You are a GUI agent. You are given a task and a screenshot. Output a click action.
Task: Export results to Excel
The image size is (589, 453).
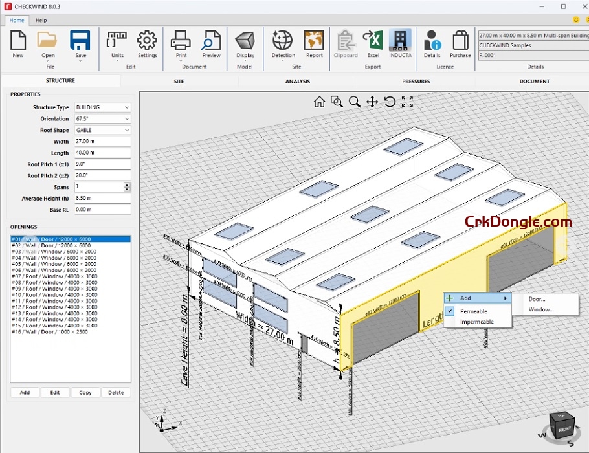point(372,44)
